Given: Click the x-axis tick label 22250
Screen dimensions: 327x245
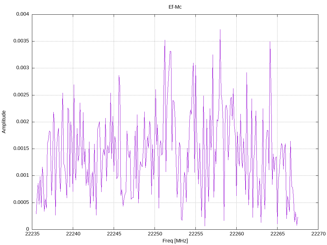Looking at the screenshot, I should click(155, 234).
